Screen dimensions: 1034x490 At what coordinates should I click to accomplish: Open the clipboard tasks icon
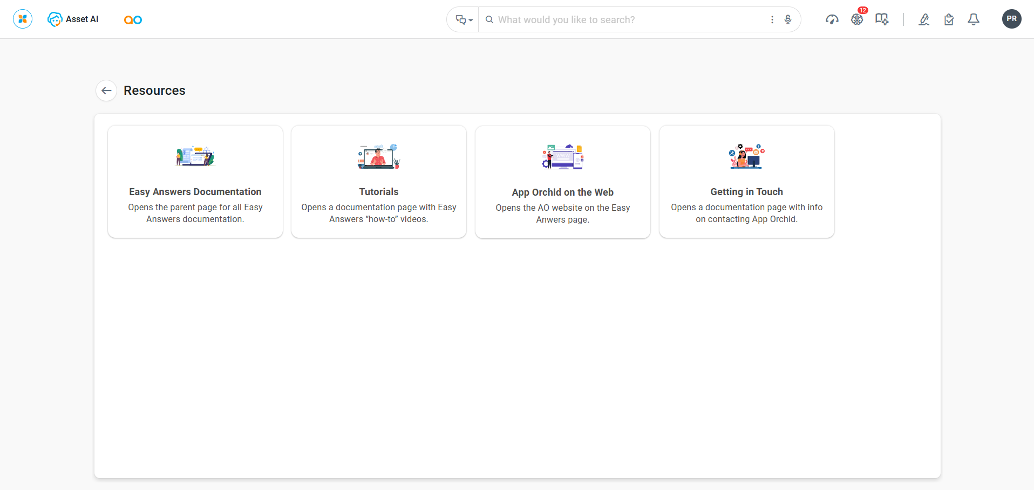[x=949, y=19]
